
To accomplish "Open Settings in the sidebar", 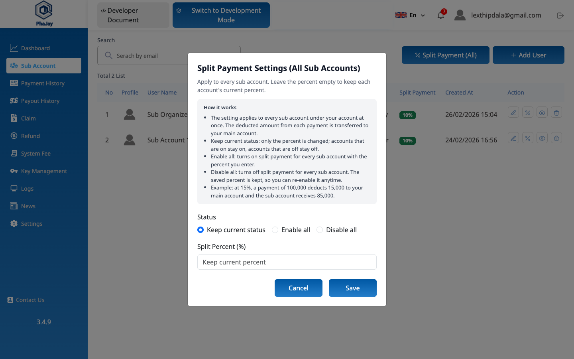I will (x=44, y=224).
